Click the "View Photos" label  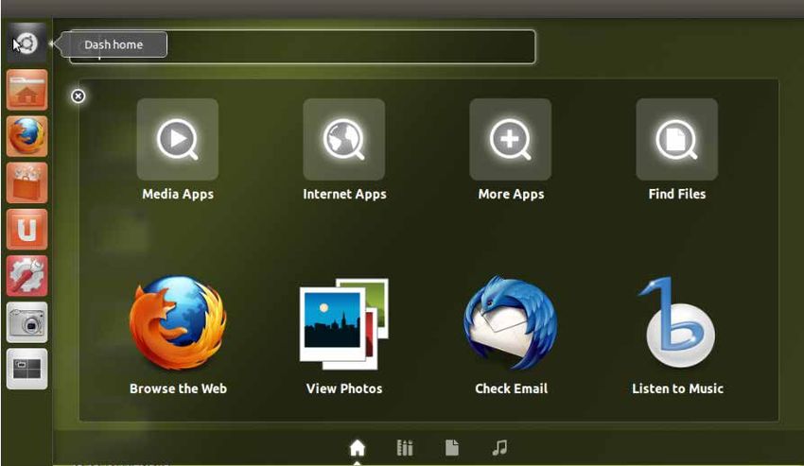[344, 388]
